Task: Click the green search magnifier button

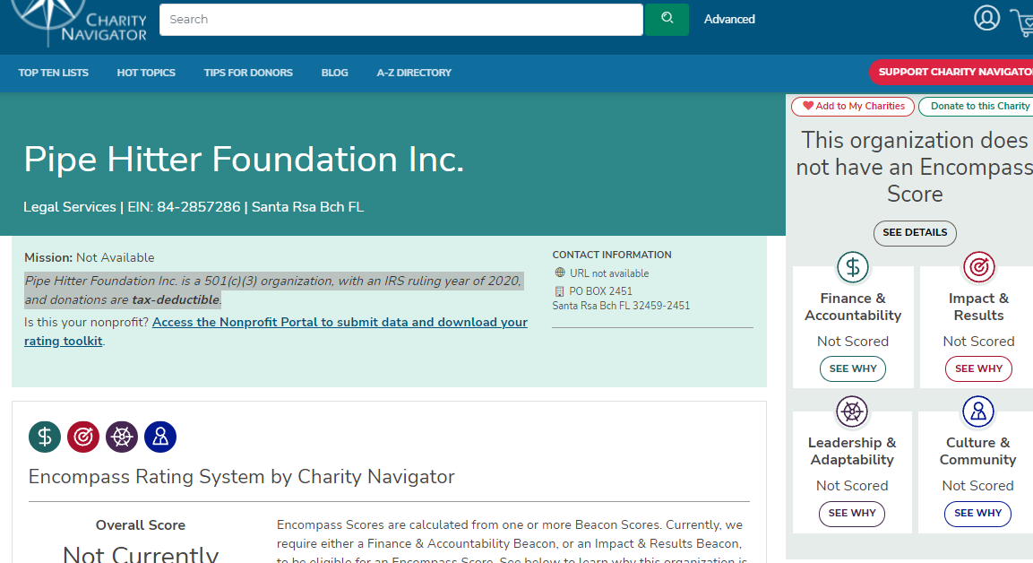Action: (x=667, y=19)
